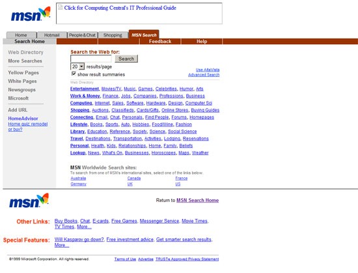Go to Germany search site

click(x=78, y=184)
